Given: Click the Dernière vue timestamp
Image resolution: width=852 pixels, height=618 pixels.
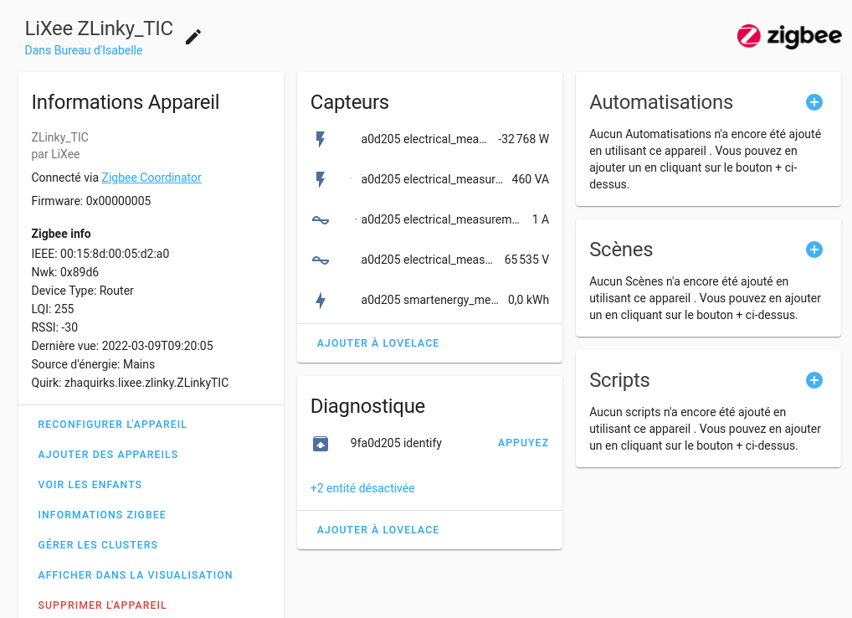Looking at the screenshot, I should (122, 346).
